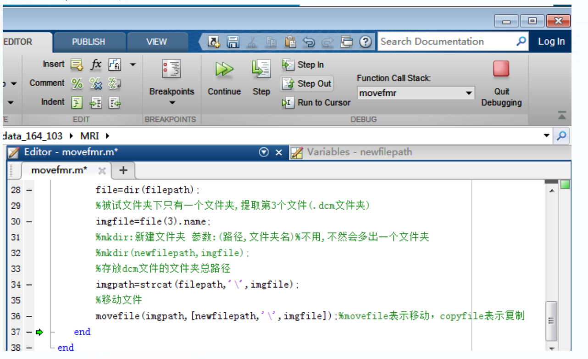
Task: Open the Editor panel actions circled arrow
Action: point(264,152)
